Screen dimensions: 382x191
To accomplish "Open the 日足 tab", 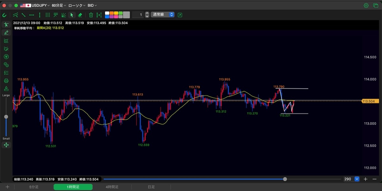I will pyautogui.click(x=151, y=187).
